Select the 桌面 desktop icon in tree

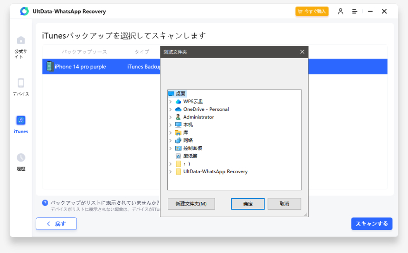(171, 93)
